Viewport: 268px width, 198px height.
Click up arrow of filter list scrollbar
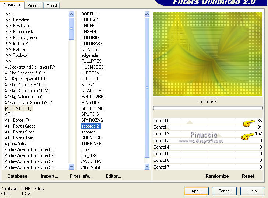coord(147,14)
